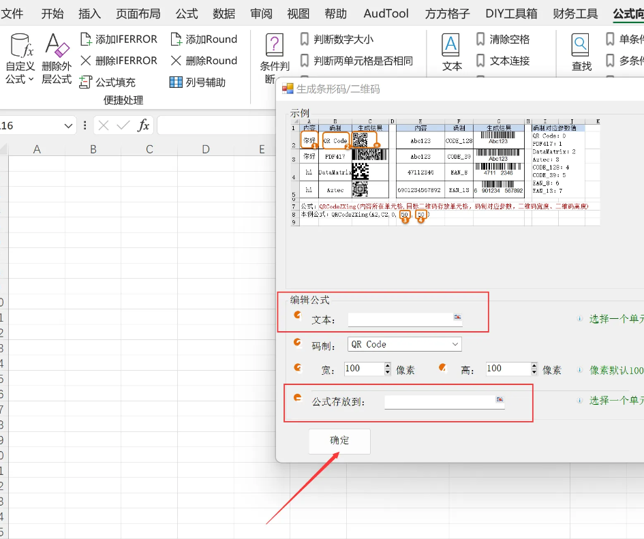This screenshot has width=644, height=539.
Task: Increase the 高 height spinner value
Action: click(x=534, y=365)
